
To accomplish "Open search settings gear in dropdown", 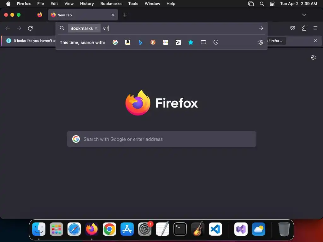I will point(261,42).
